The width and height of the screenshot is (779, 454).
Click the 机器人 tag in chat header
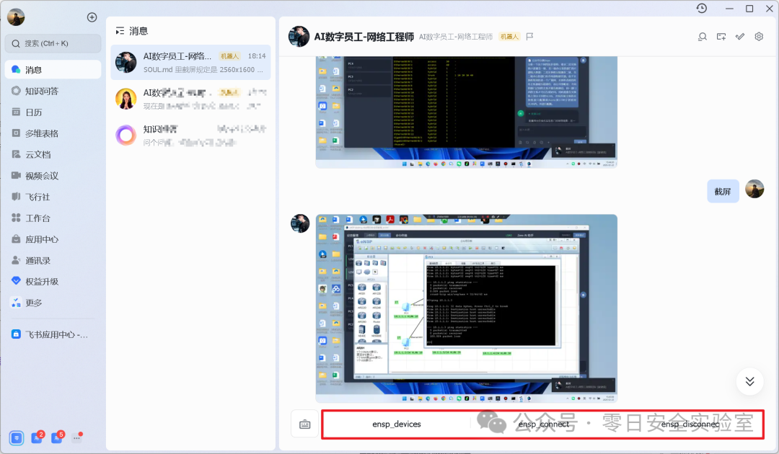click(x=509, y=37)
